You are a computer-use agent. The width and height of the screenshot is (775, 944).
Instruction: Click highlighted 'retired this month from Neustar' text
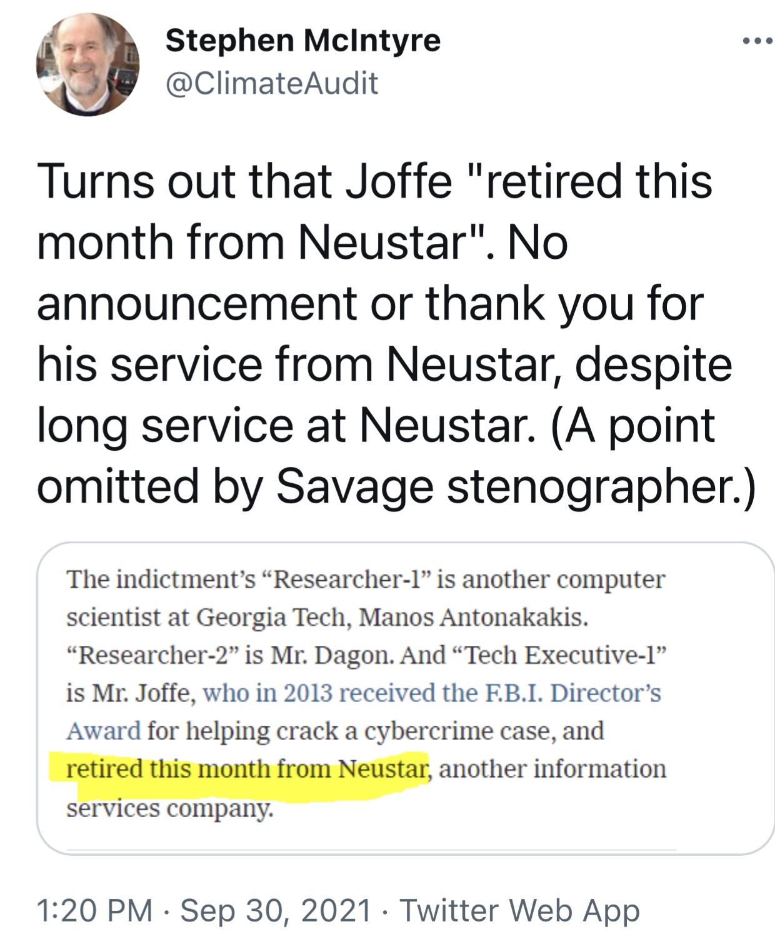point(247,769)
